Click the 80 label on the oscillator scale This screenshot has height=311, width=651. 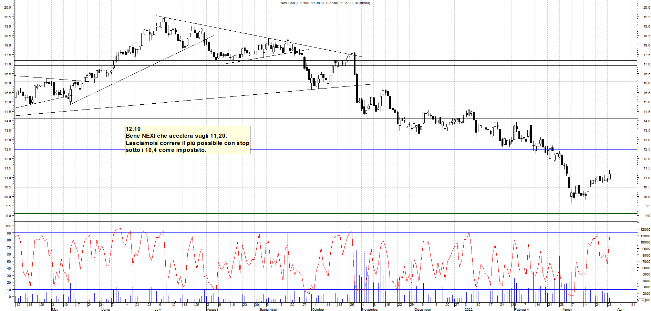point(9,240)
